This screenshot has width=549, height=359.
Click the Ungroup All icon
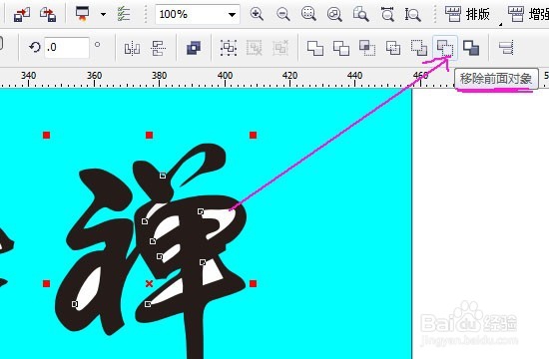coord(280,48)
